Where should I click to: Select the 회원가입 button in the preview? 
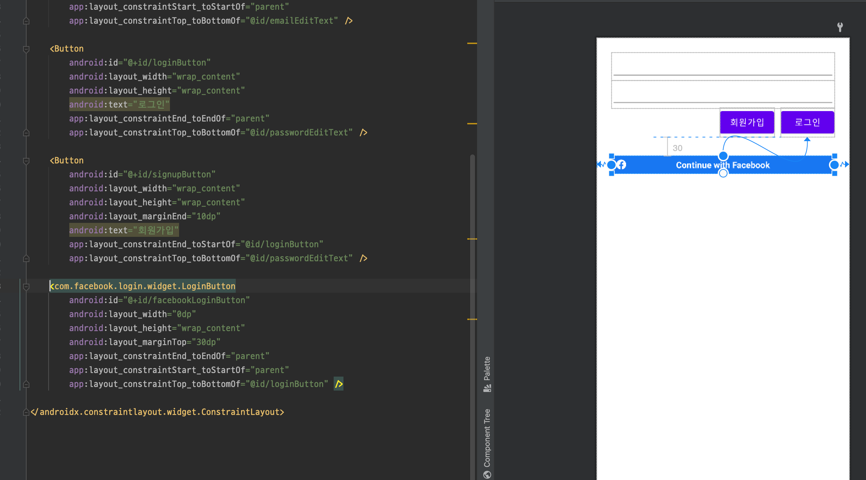pos(747,122)
